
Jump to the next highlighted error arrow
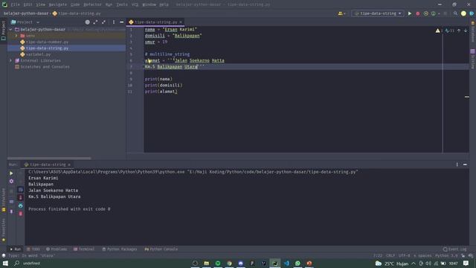(466, 31)
